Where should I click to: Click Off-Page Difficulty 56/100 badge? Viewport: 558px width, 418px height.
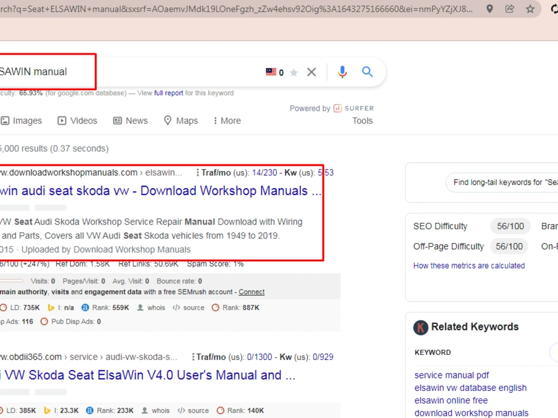coord(509,247)
